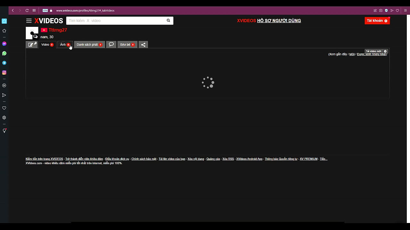
Task: Open WhatsApp in the browser sidebar
Action: (x=4, y=53)
